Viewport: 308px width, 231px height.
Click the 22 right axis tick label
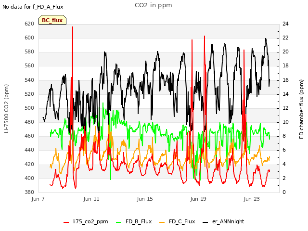click(285, 38)
